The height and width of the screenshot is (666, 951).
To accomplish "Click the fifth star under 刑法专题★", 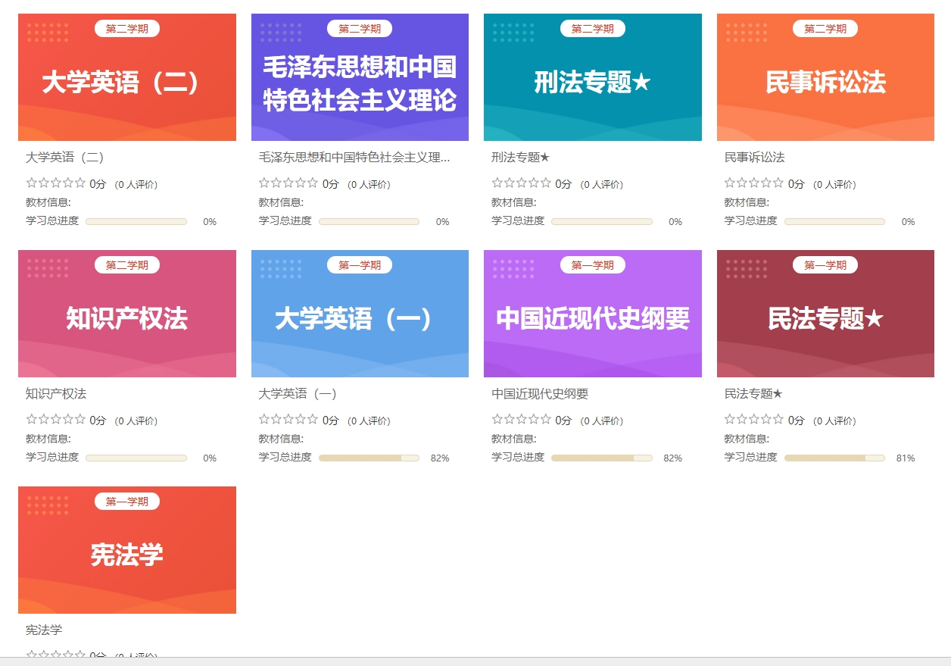I will (x=546, y=183).
